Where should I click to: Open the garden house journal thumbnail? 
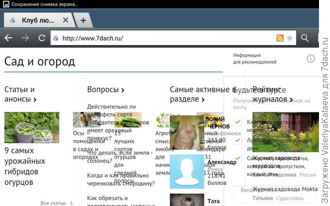pyautogui.click(x=285, y=132)
